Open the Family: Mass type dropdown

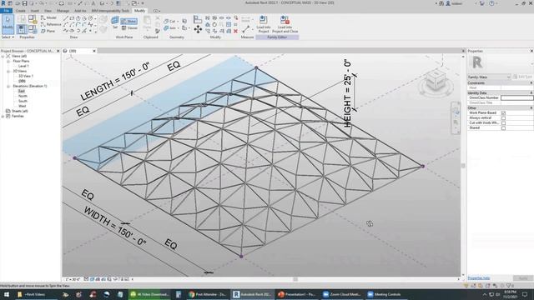coord(489,77)
